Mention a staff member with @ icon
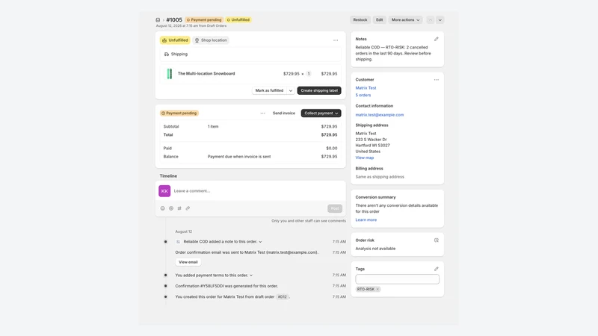The image size is (598, 336). pos(171,208)
